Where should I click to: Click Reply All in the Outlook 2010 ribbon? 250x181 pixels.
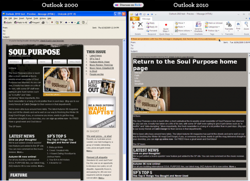click(152, 27)
